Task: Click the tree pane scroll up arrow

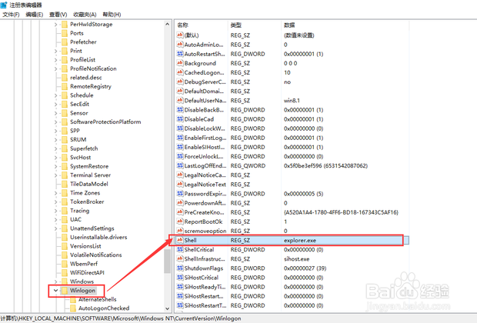Action: (167, 24)
